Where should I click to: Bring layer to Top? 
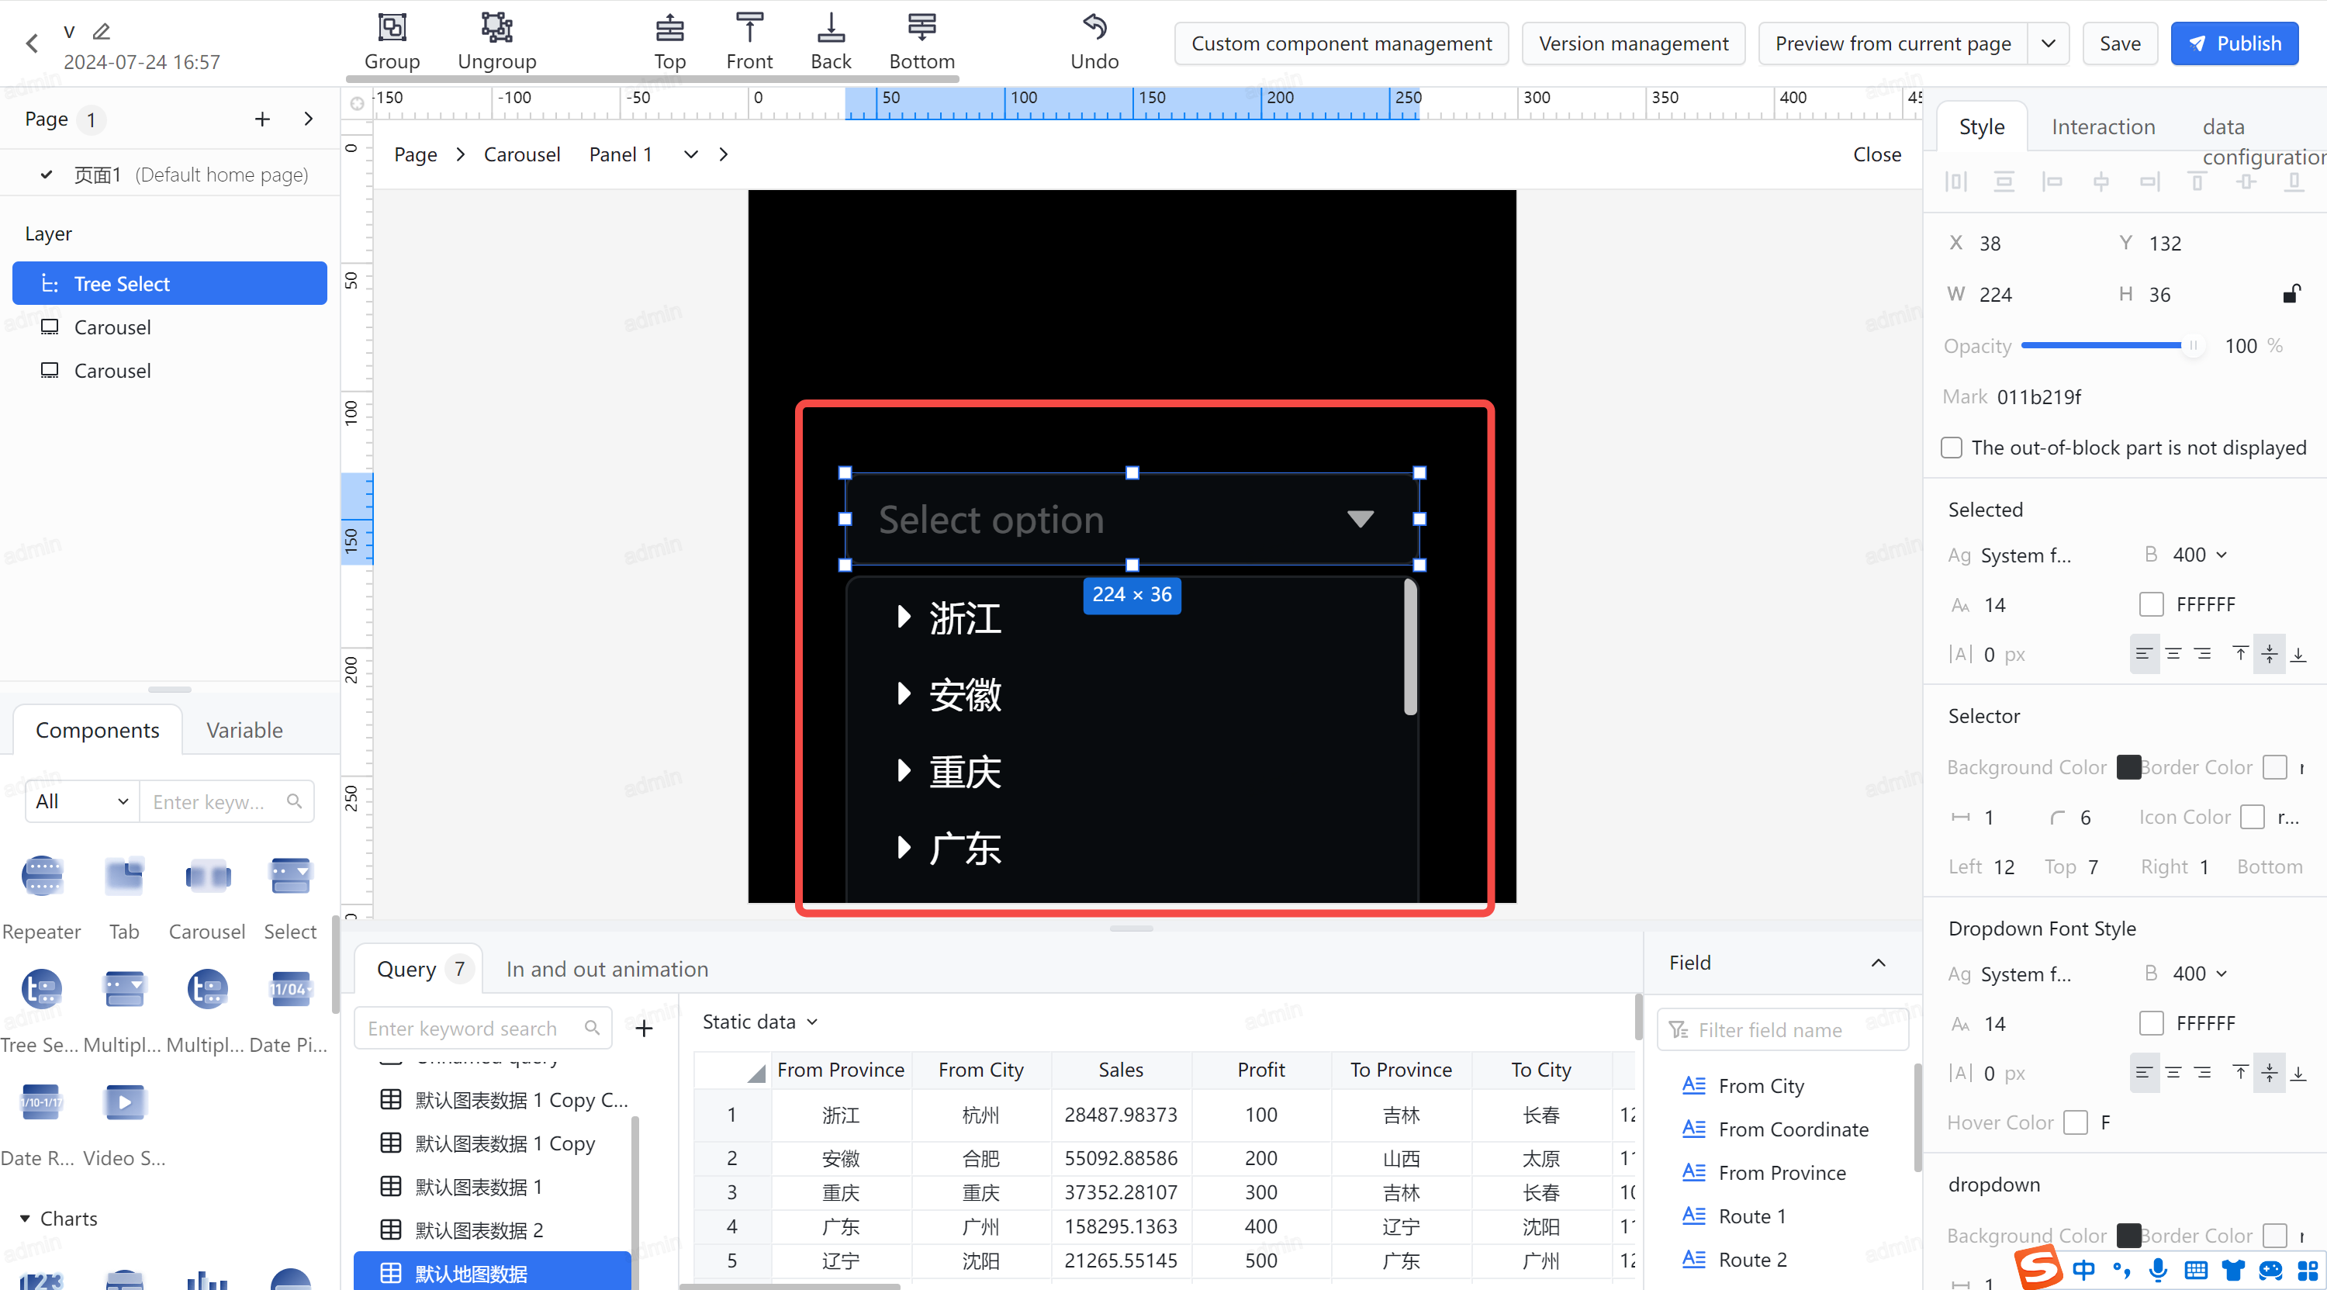[x=669, y=40]
